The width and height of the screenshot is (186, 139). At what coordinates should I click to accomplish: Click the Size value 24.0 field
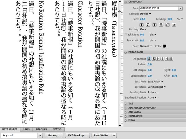click(143, 19)
